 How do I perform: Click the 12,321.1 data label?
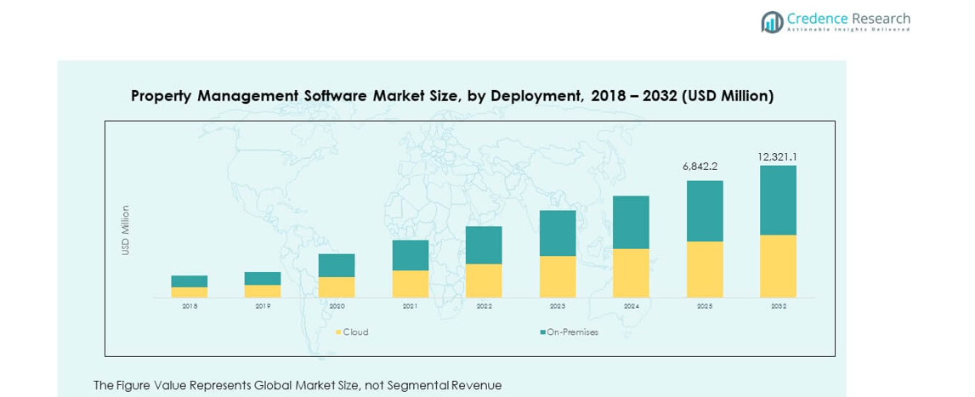point(778,156)
